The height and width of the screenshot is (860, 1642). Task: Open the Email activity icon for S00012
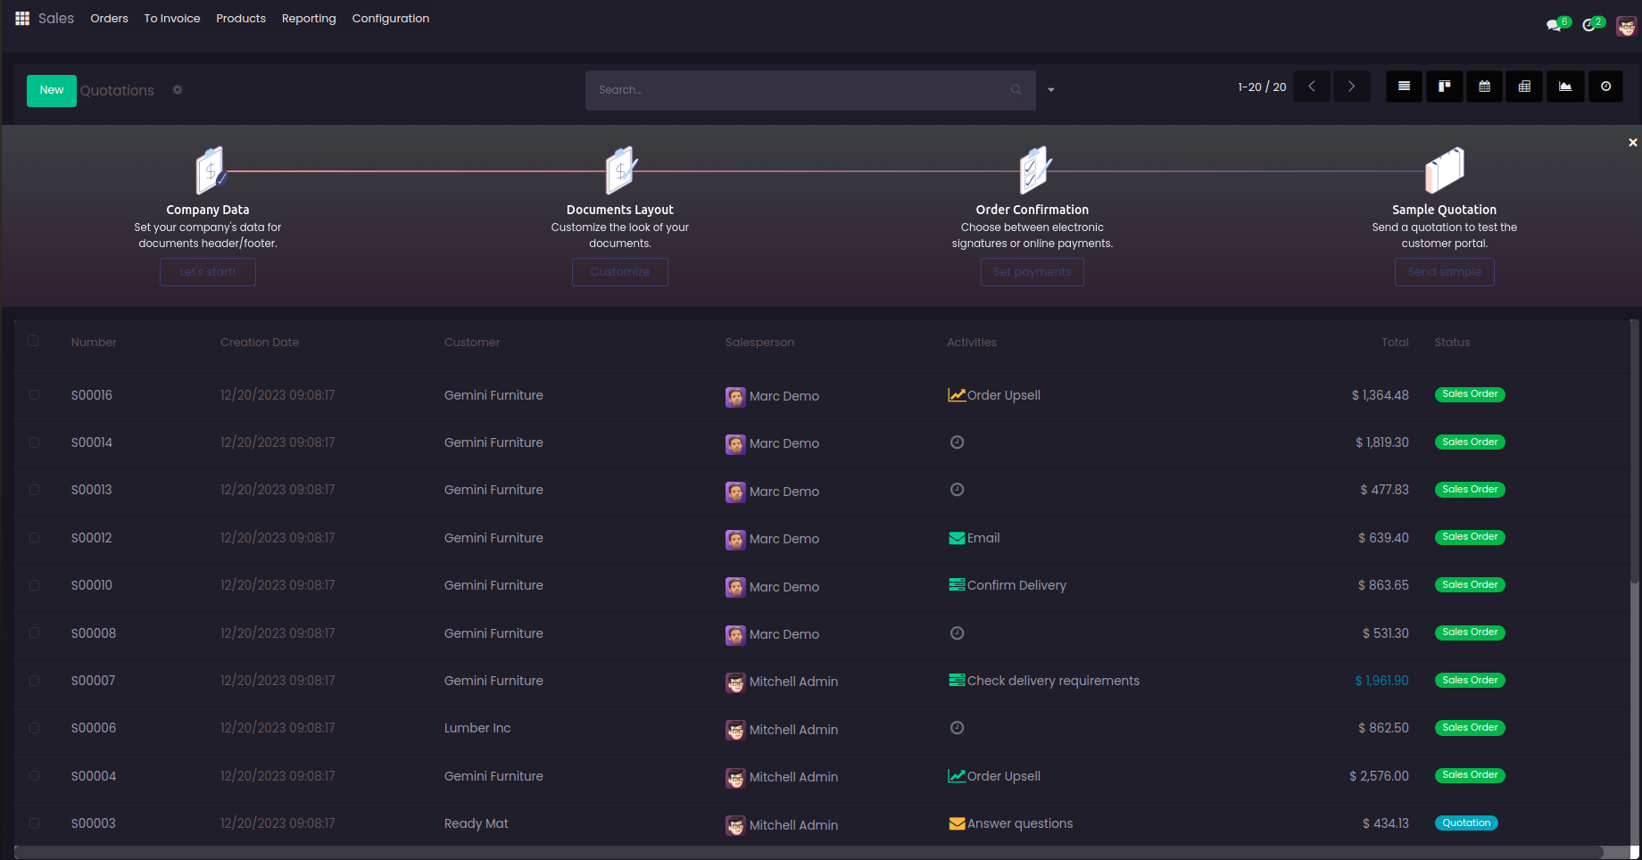coord(957,538)
